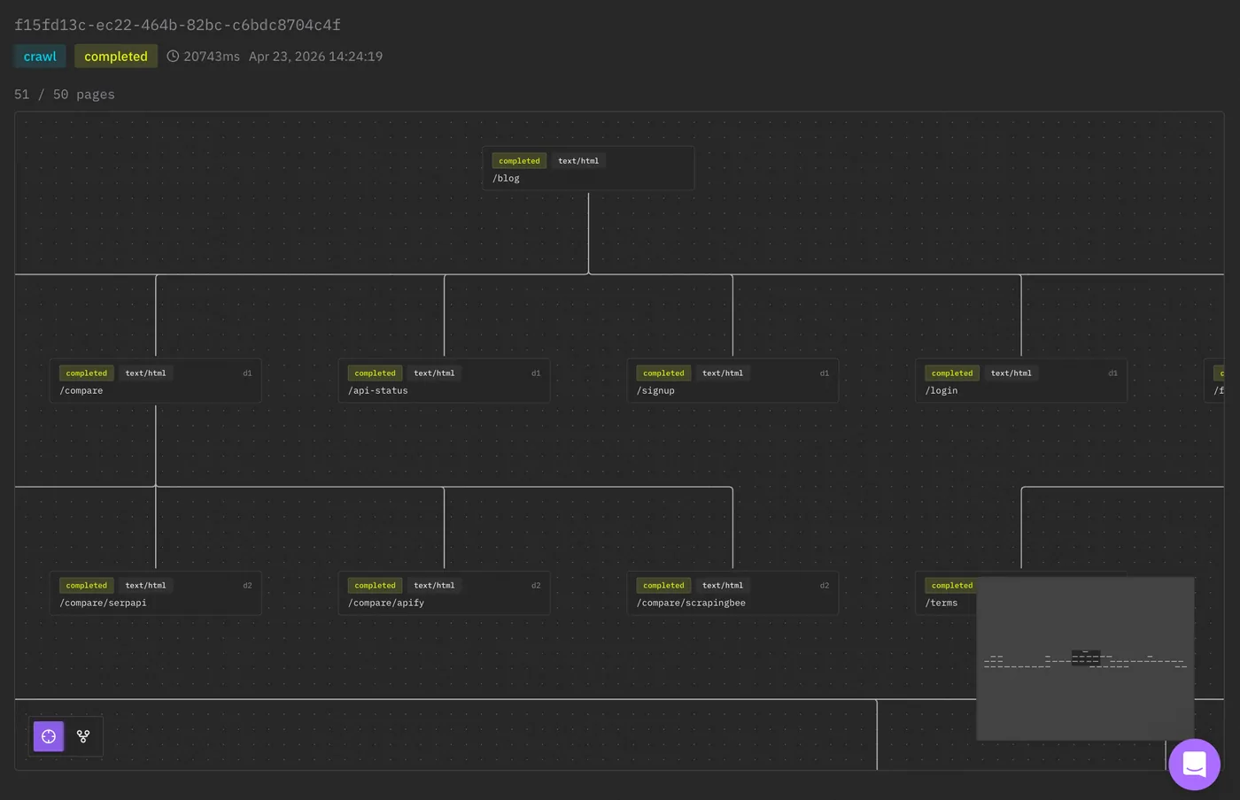This screenshot has height=800, width=1240.
Task: Click the completed status label in the header
Action: (116, 56)
